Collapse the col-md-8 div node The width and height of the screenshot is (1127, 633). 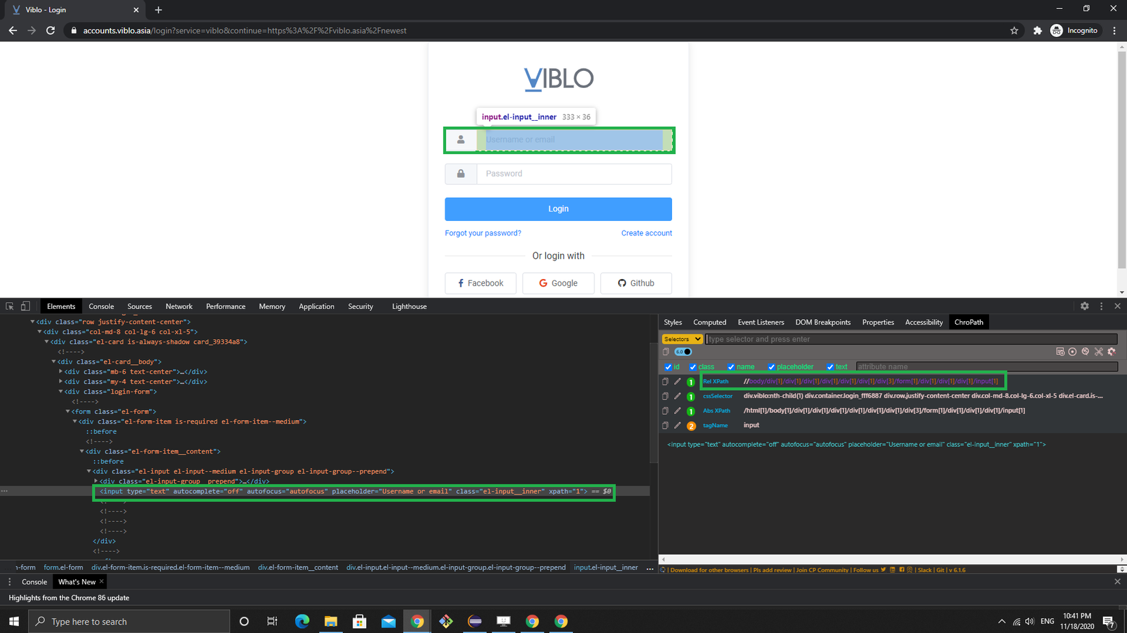(x=40, y=332)
